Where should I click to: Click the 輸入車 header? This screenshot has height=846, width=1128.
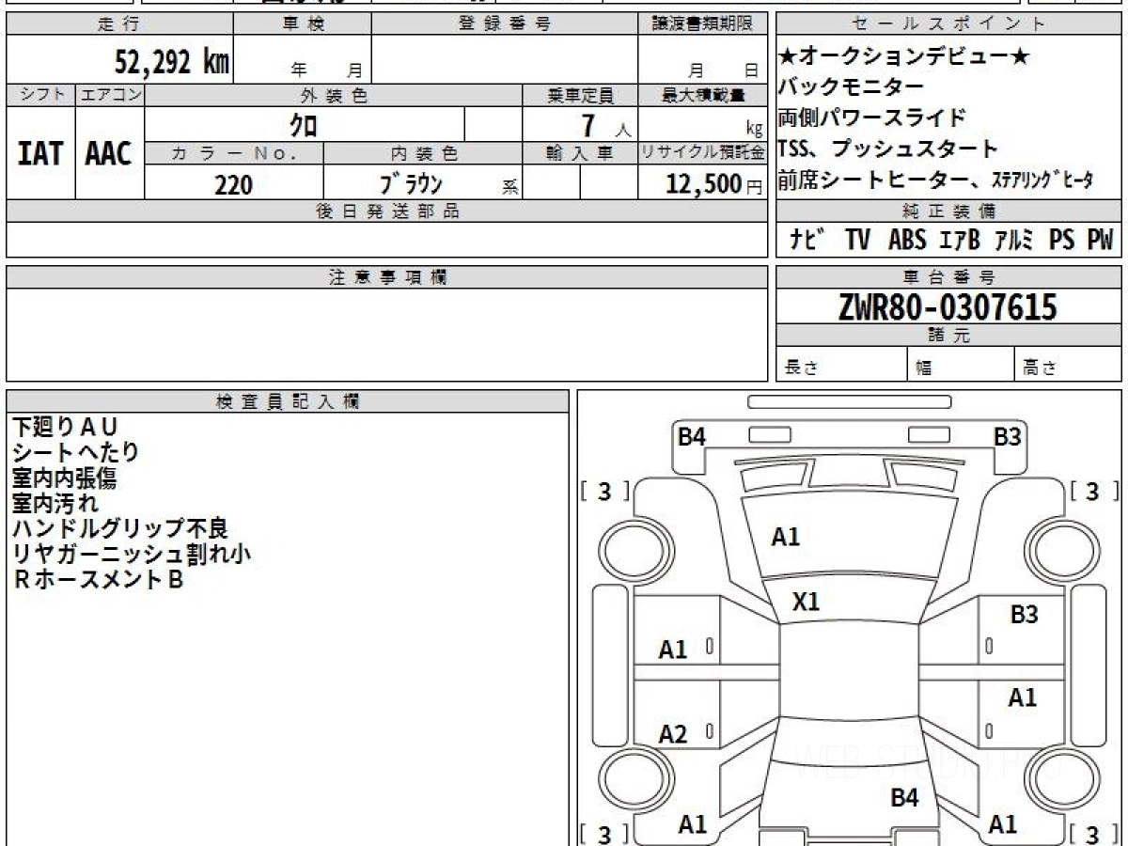click(x=580, y=153)
